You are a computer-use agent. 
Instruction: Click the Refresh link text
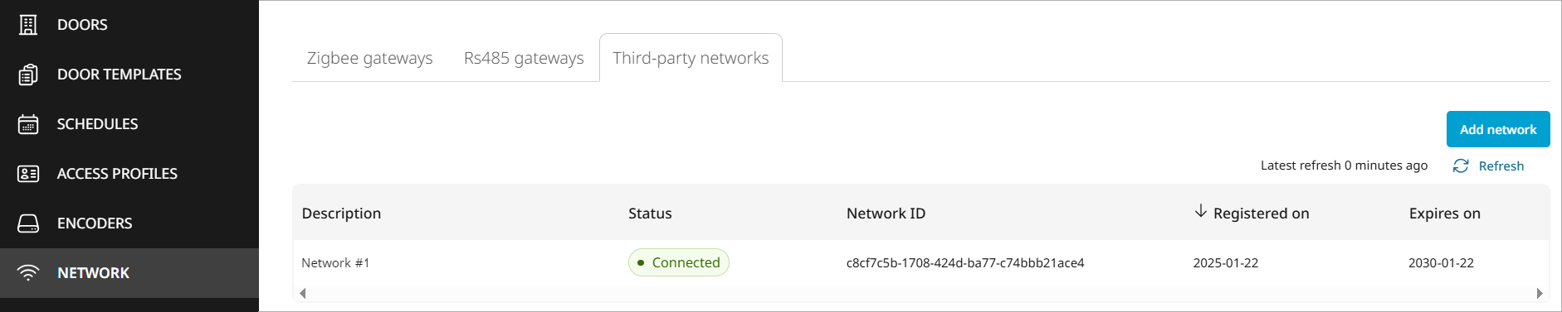point(1501,166)
